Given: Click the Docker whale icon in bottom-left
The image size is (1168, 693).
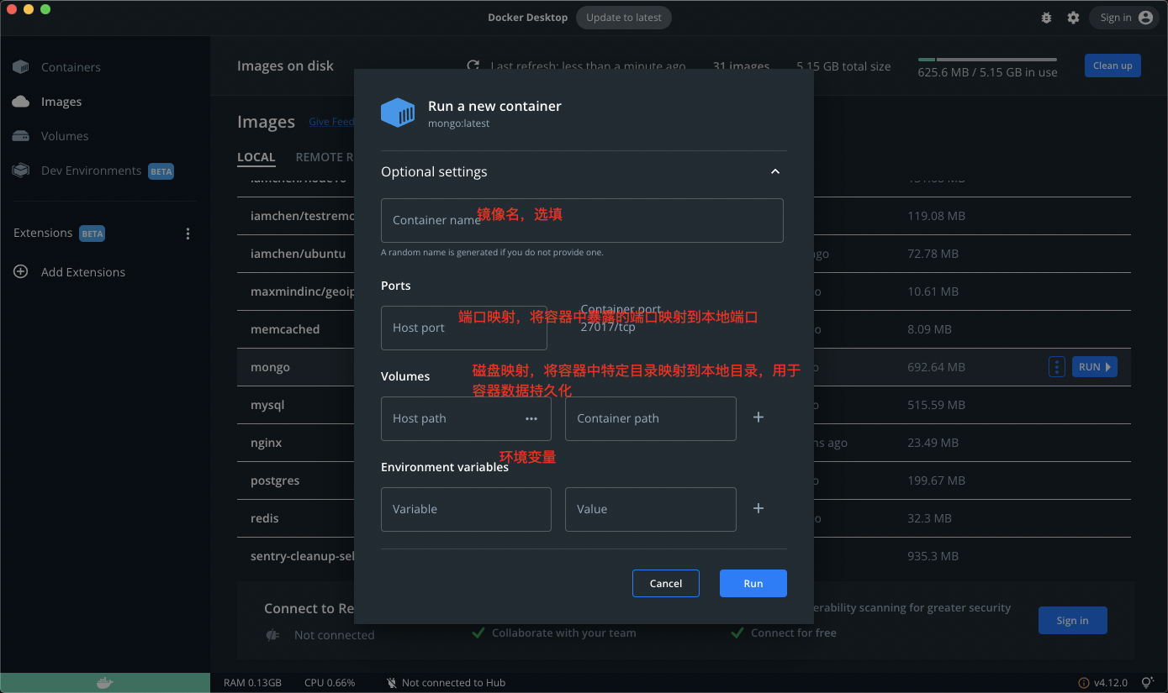Looking at the screenshot, I should click(104, 683).
